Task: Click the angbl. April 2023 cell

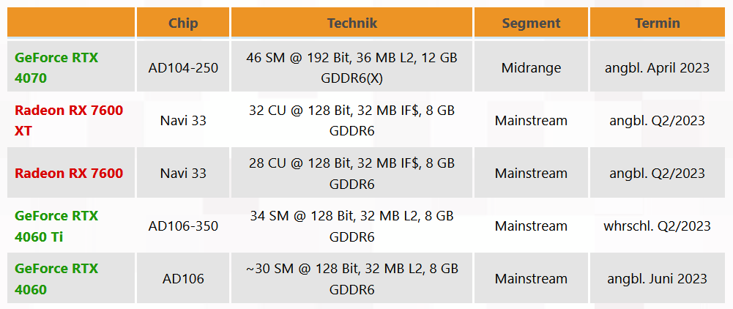Action: [x=658, y=68]
